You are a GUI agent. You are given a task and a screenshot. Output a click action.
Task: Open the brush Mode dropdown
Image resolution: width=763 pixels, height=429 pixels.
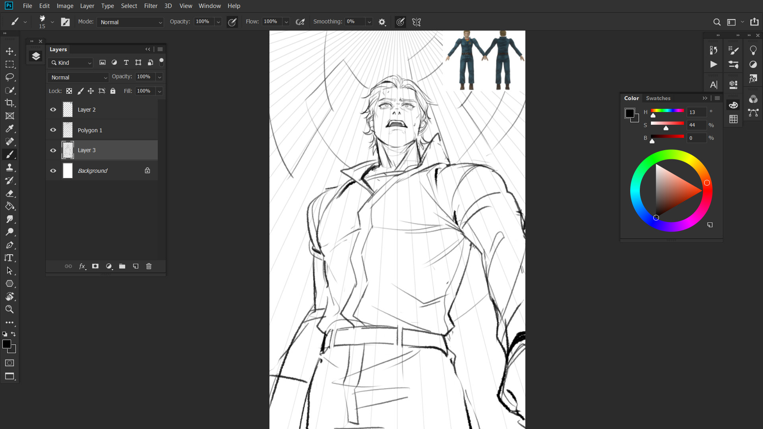(x=130, y=22)
